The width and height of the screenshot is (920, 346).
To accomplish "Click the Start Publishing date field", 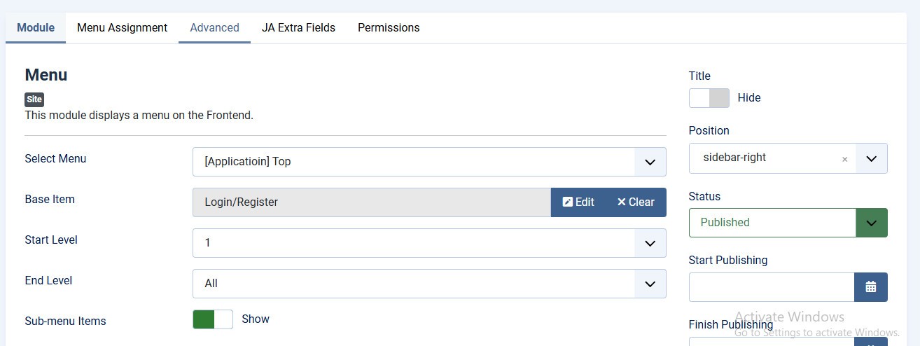I will [x=772, y=286].
